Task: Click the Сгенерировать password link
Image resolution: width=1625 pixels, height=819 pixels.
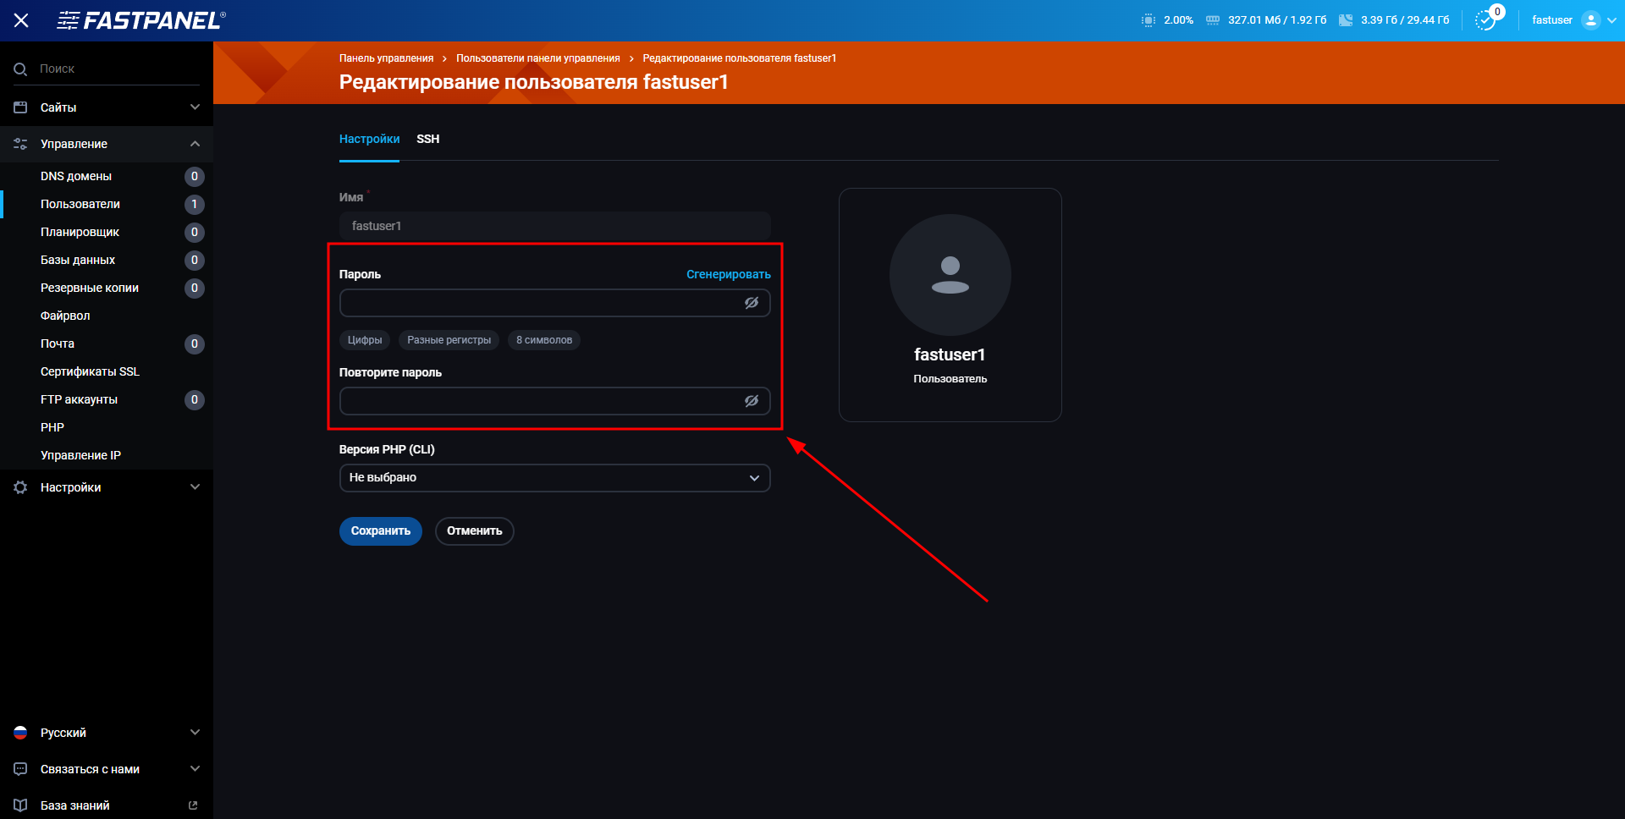Action: tap(728, 274)
